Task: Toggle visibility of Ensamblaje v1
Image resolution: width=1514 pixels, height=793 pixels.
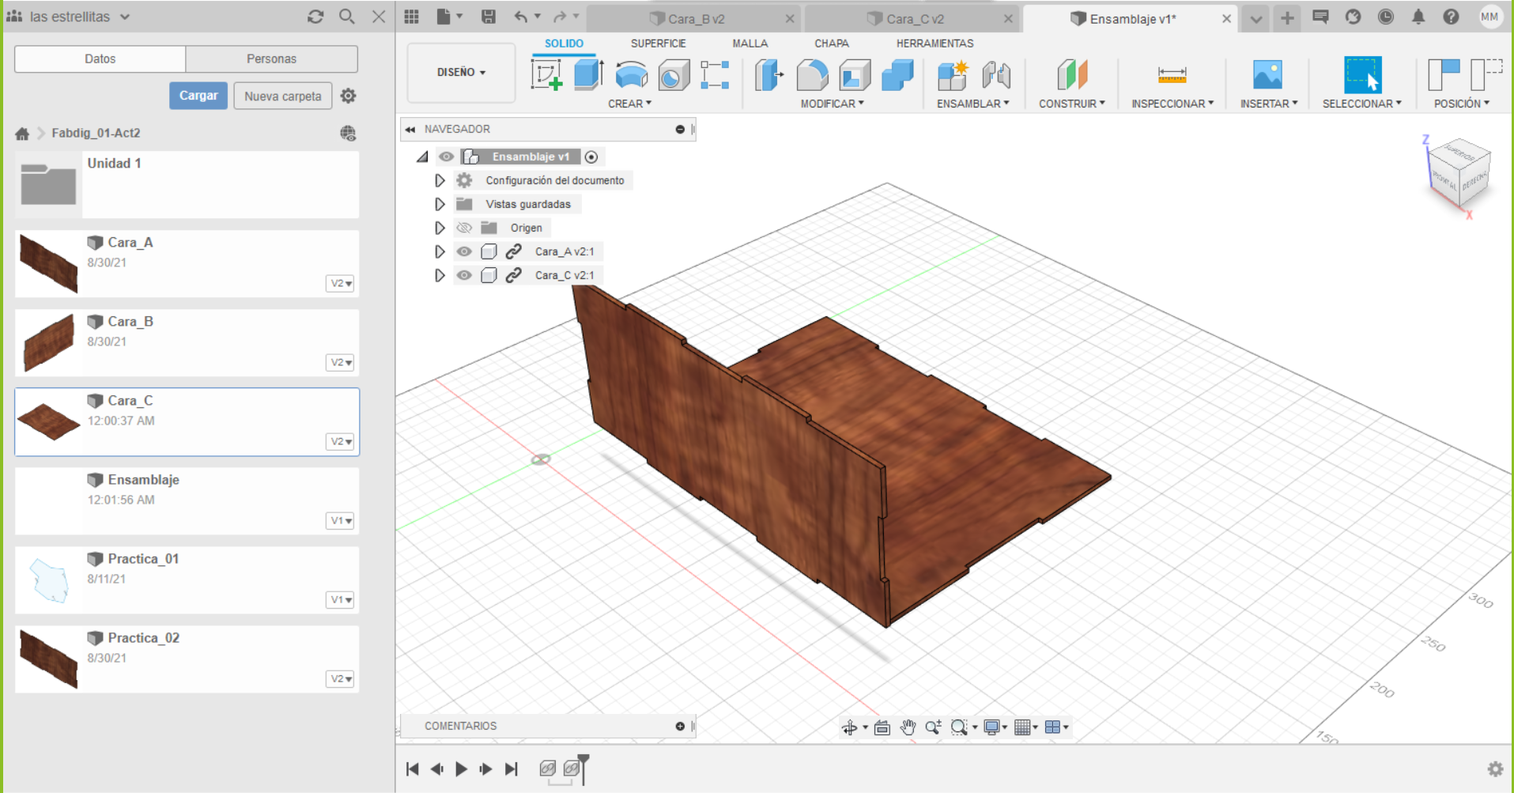Action: click(x=447, y=157)
